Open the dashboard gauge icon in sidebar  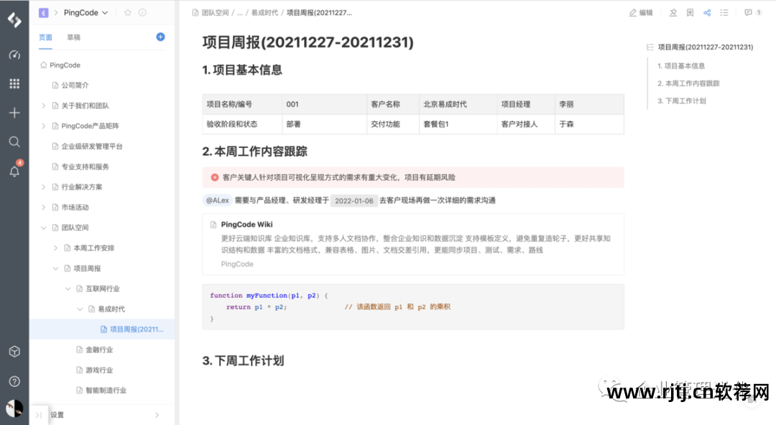pyautogui.click(x=14, y=55)
